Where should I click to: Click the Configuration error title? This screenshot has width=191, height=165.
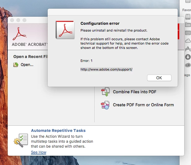[x=100, y=24]
